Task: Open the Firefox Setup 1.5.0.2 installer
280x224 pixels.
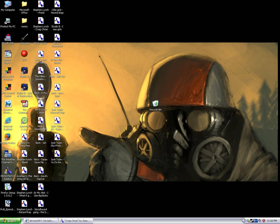Action: 8,187
